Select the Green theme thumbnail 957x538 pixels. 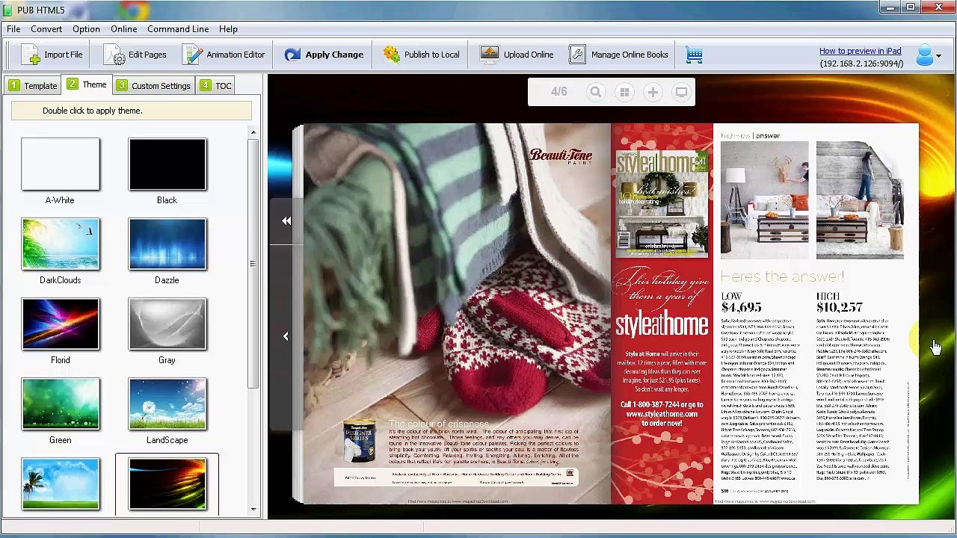60,403
